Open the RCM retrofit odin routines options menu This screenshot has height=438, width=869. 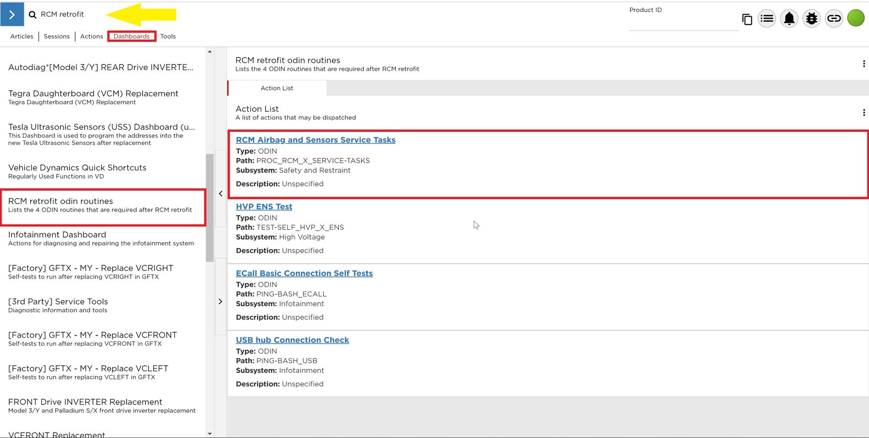point(864,64)
